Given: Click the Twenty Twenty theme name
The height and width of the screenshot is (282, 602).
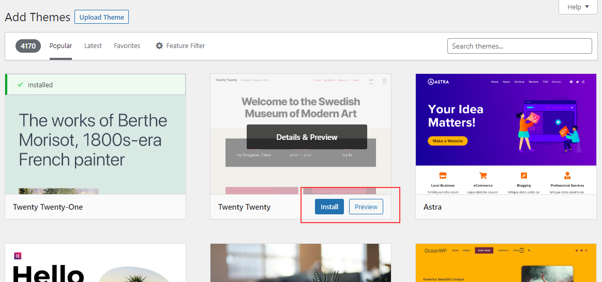Looking at the screenshot, I should (x=244, y=207).
